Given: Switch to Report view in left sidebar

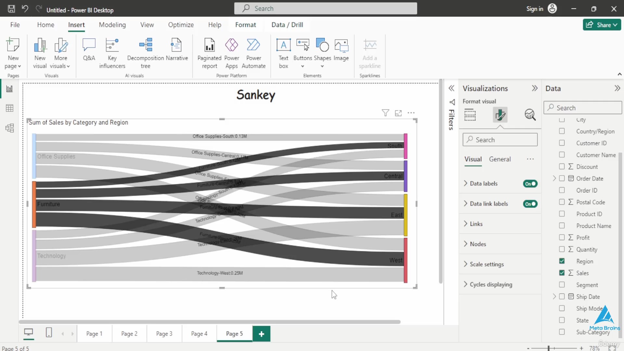Looking at the screenshot, I should 9,89.
